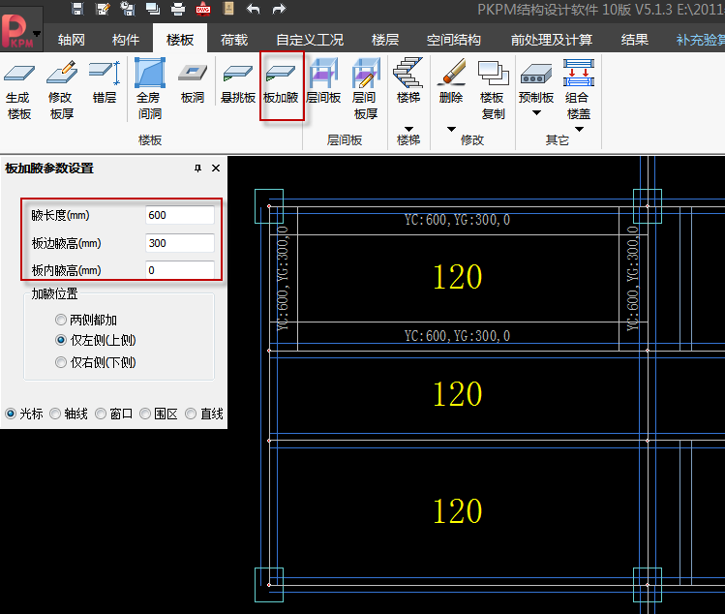Open the 自定义工况 ribbon tab
Screen dimensions: 725x614
(310, 40)
